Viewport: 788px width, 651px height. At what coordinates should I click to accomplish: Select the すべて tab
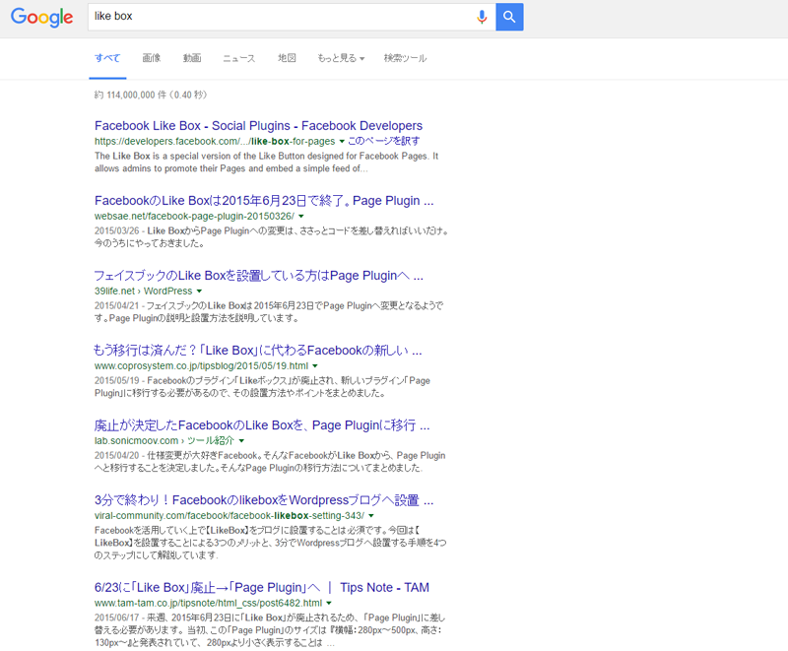(x=107, y=58)
